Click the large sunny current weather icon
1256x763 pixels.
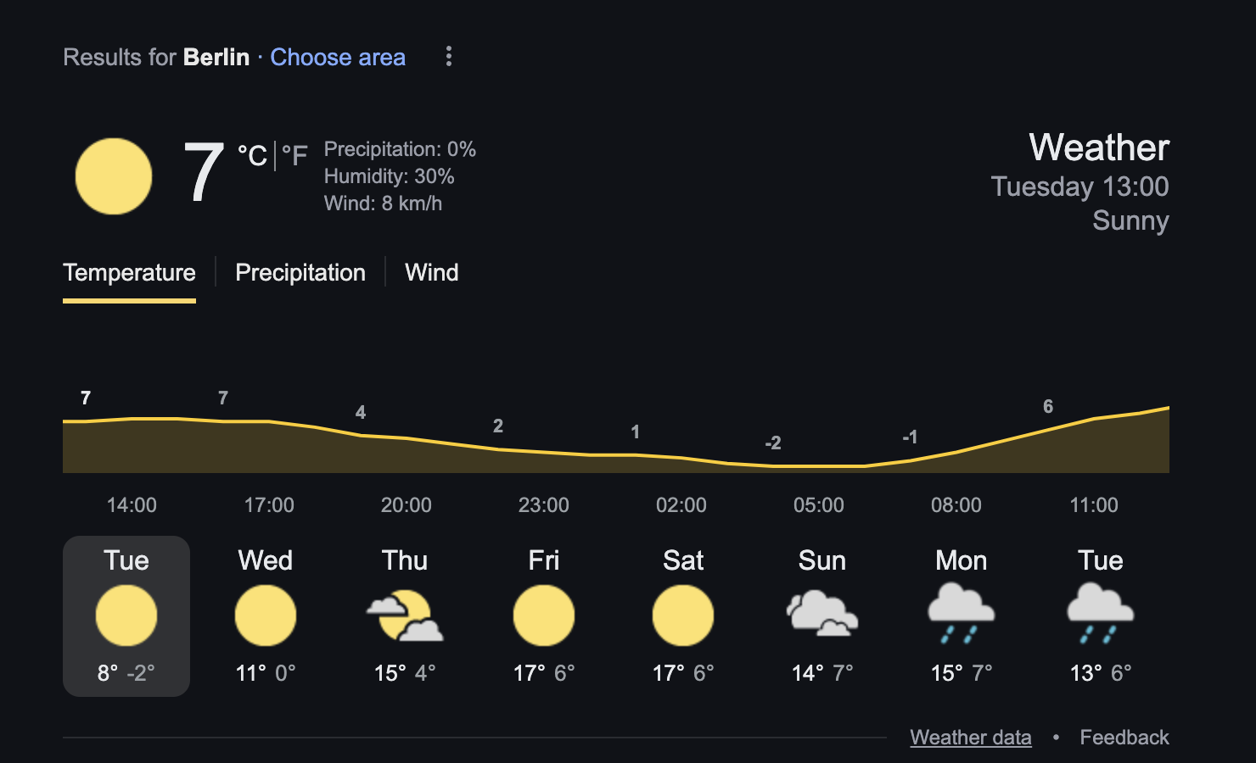114,176
